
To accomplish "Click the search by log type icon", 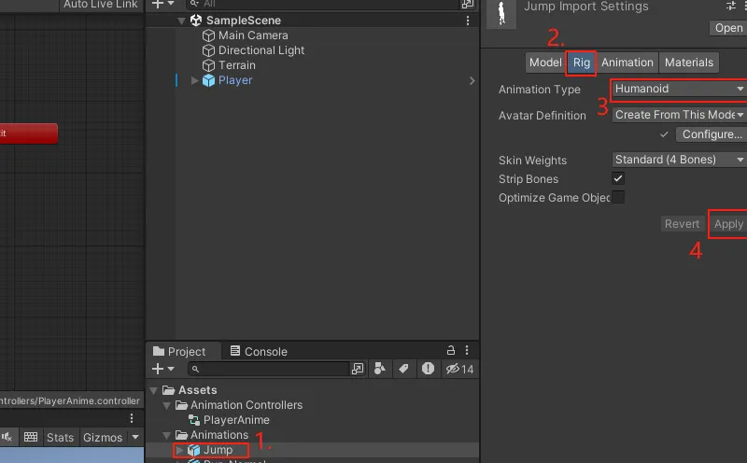I will click(x=428, y=369).
